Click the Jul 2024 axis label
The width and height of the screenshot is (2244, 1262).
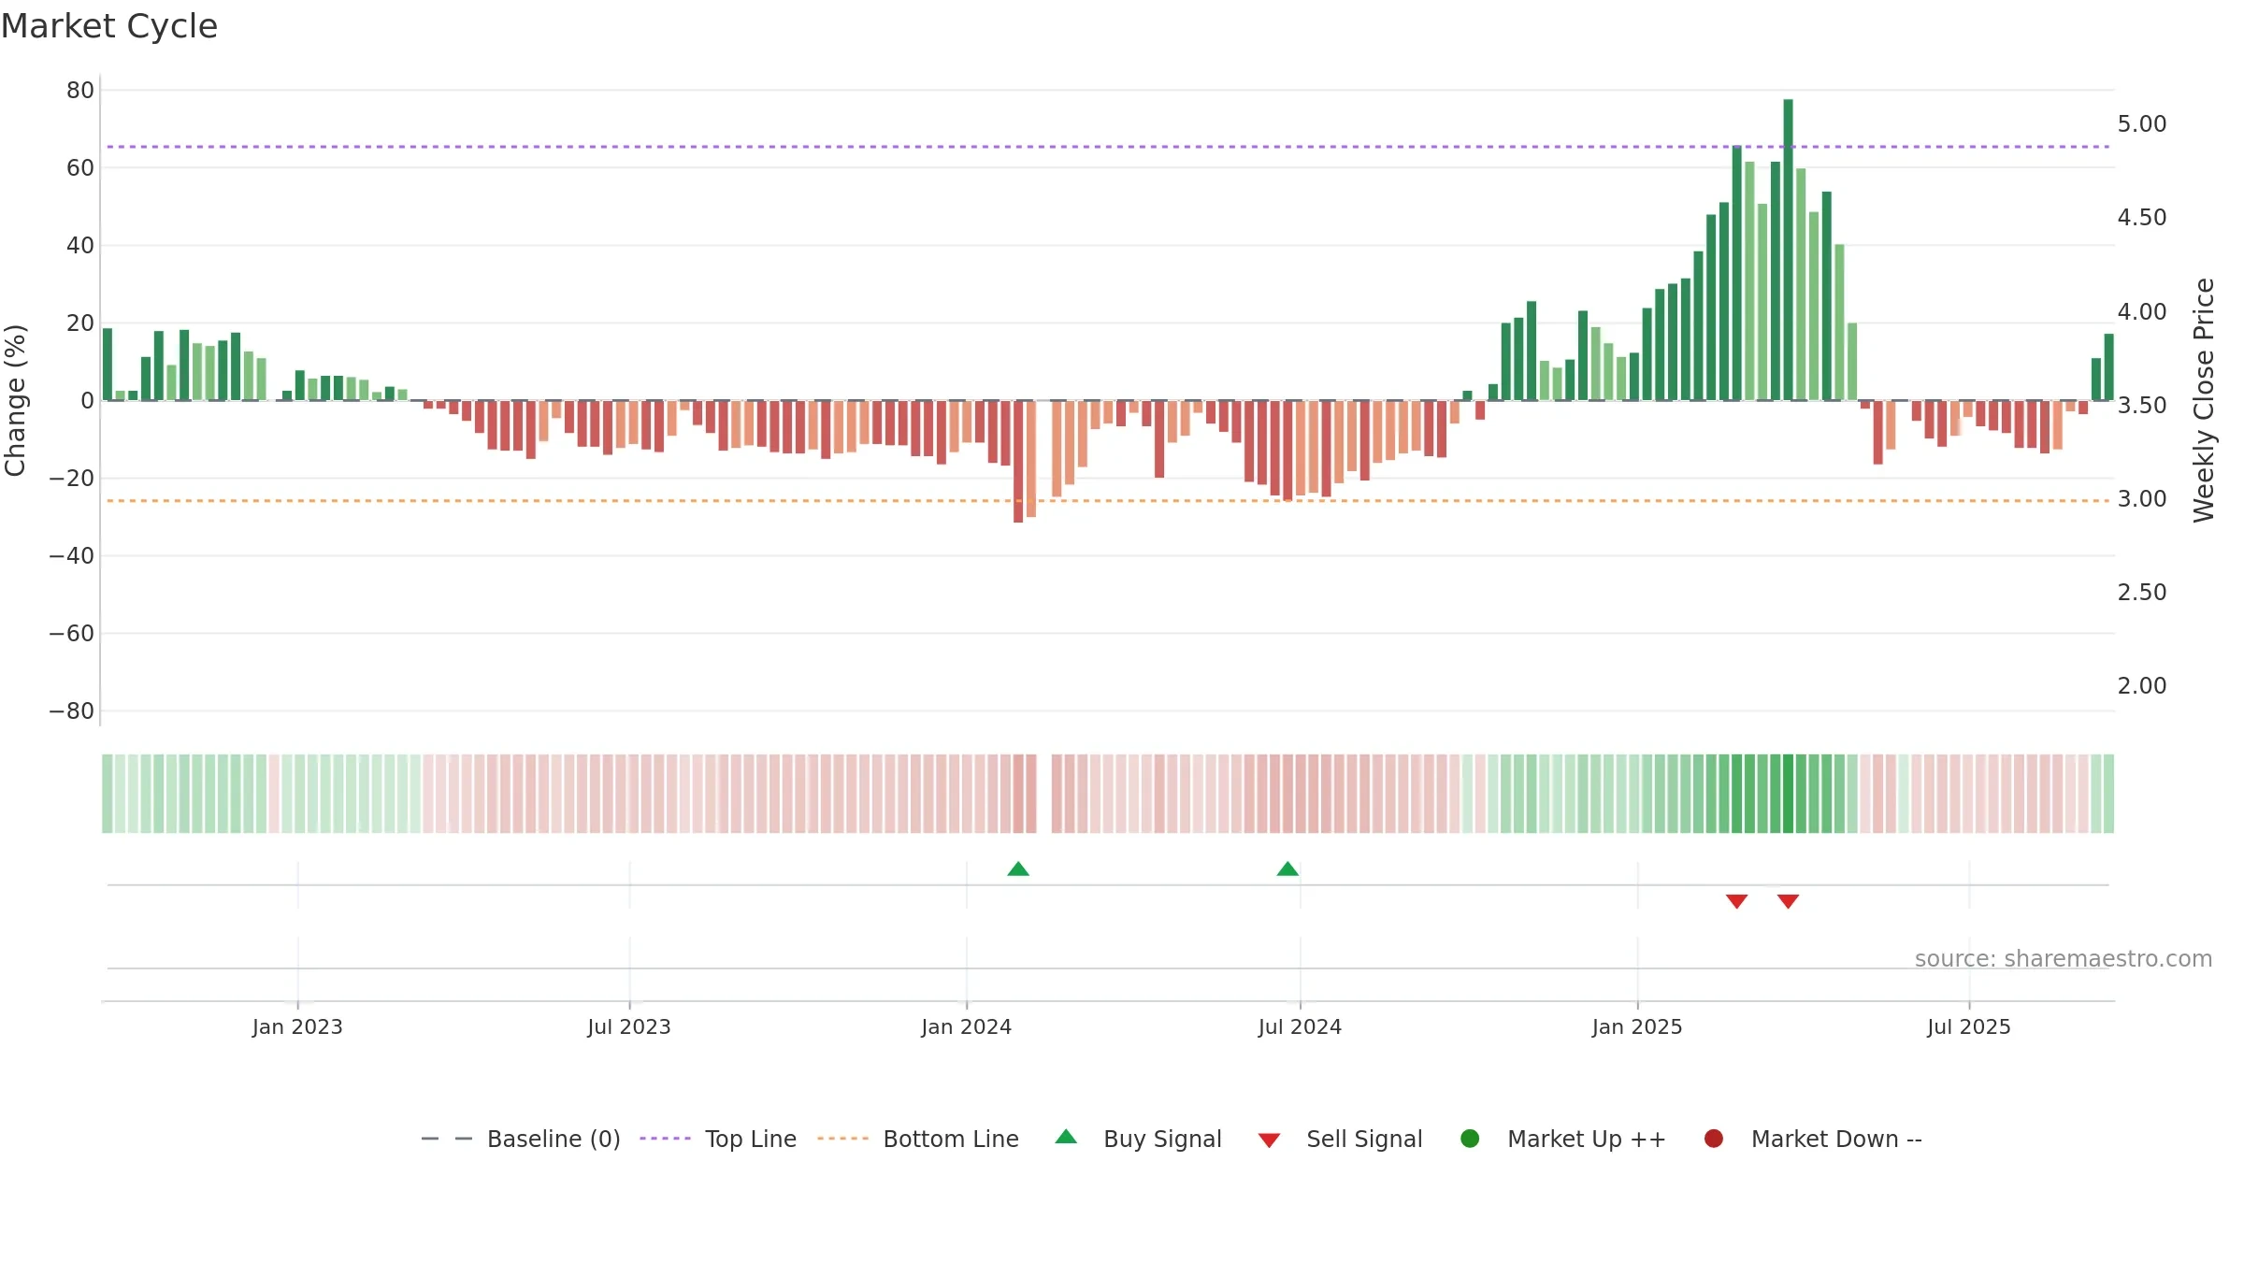pyautogui.click(x=1301, y=1027)
